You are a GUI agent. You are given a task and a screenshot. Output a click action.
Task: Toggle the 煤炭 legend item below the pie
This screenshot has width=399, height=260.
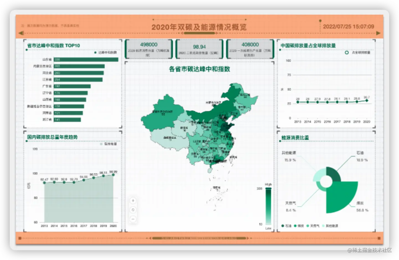pyautogui.click(x=299, y=226)
